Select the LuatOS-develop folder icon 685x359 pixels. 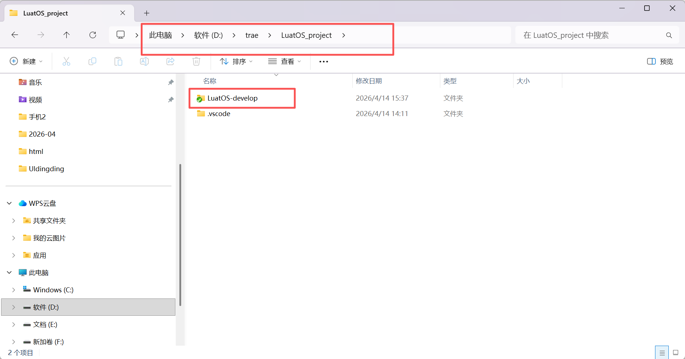[201, 98]
